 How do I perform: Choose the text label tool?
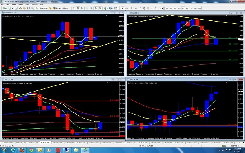click(156, 8)
